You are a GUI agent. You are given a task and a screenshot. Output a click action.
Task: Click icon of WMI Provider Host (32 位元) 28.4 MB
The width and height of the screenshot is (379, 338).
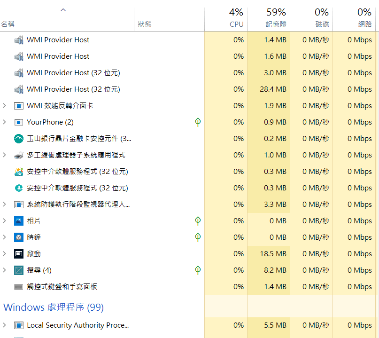(19, 89)
